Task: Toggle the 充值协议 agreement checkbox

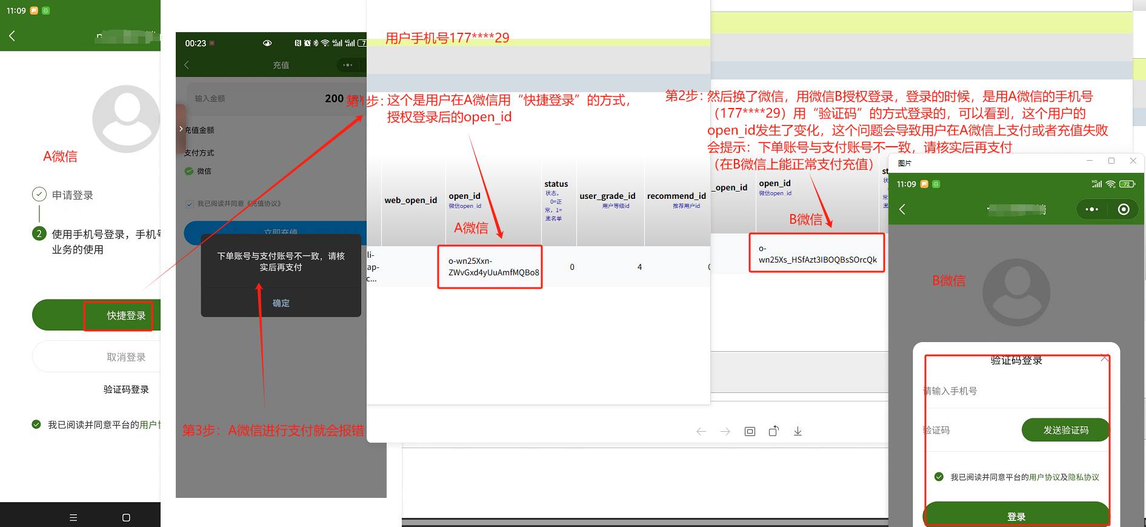Action: 190,204
